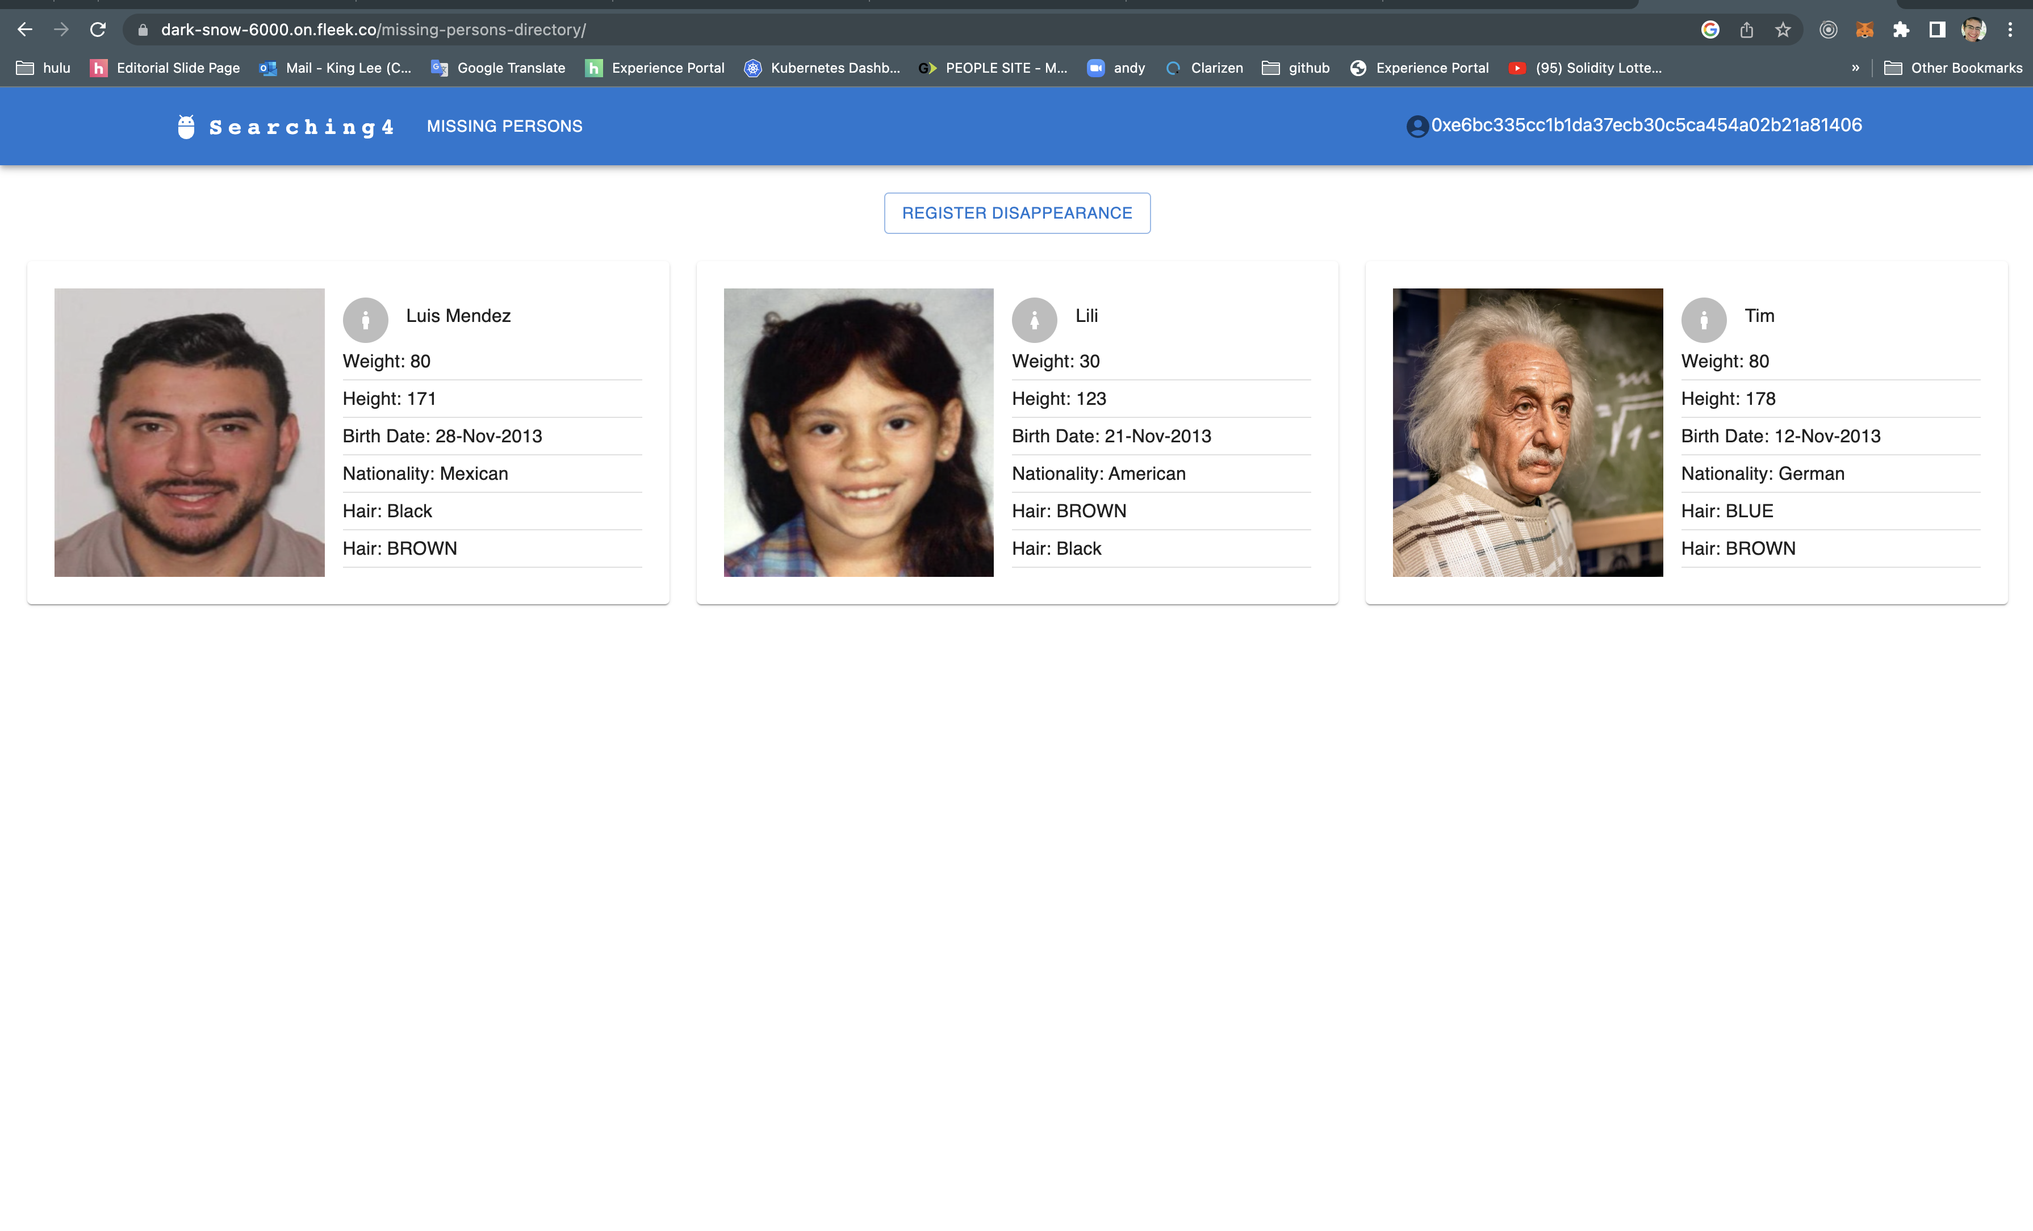This screenshot has width=2033, height=1231.
Task: Click the REGISTER DISAPPEARANCE button
Action: click(x=1016, y=213)
